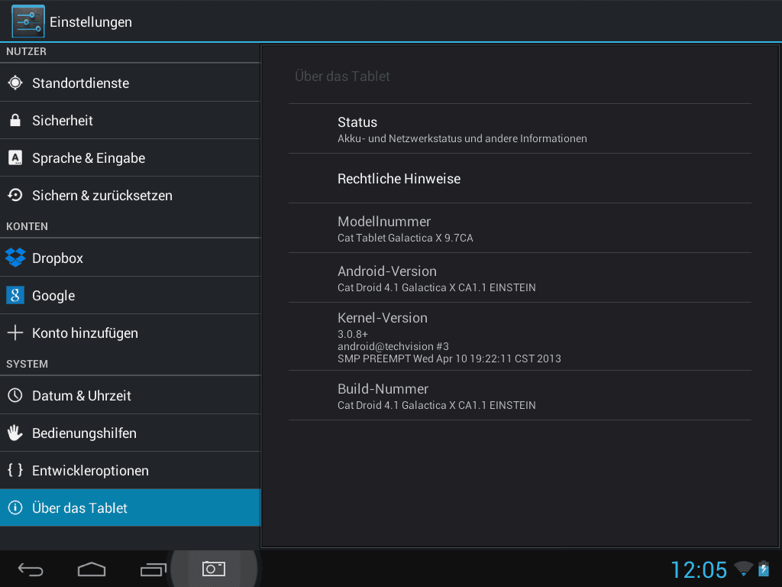Open the recent apps overview
Screen dimensions: 782x587
pos(153,569)
